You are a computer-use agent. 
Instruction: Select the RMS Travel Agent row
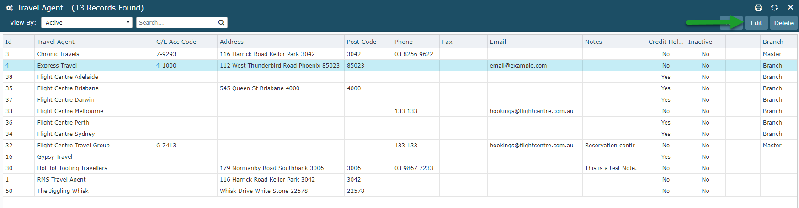point(400,179)
